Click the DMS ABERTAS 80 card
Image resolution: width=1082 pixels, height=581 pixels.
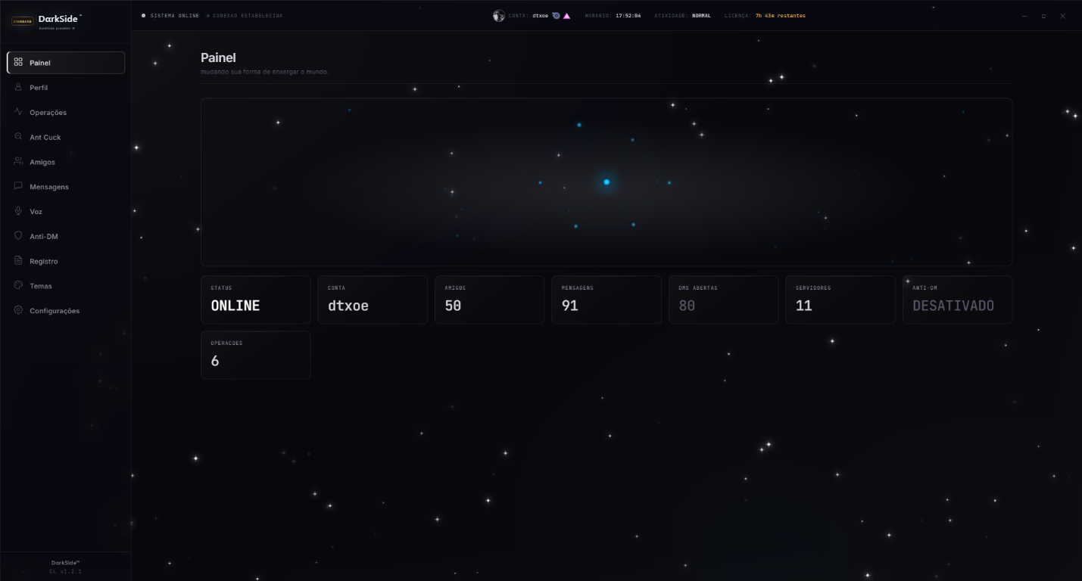pos(723,300)
